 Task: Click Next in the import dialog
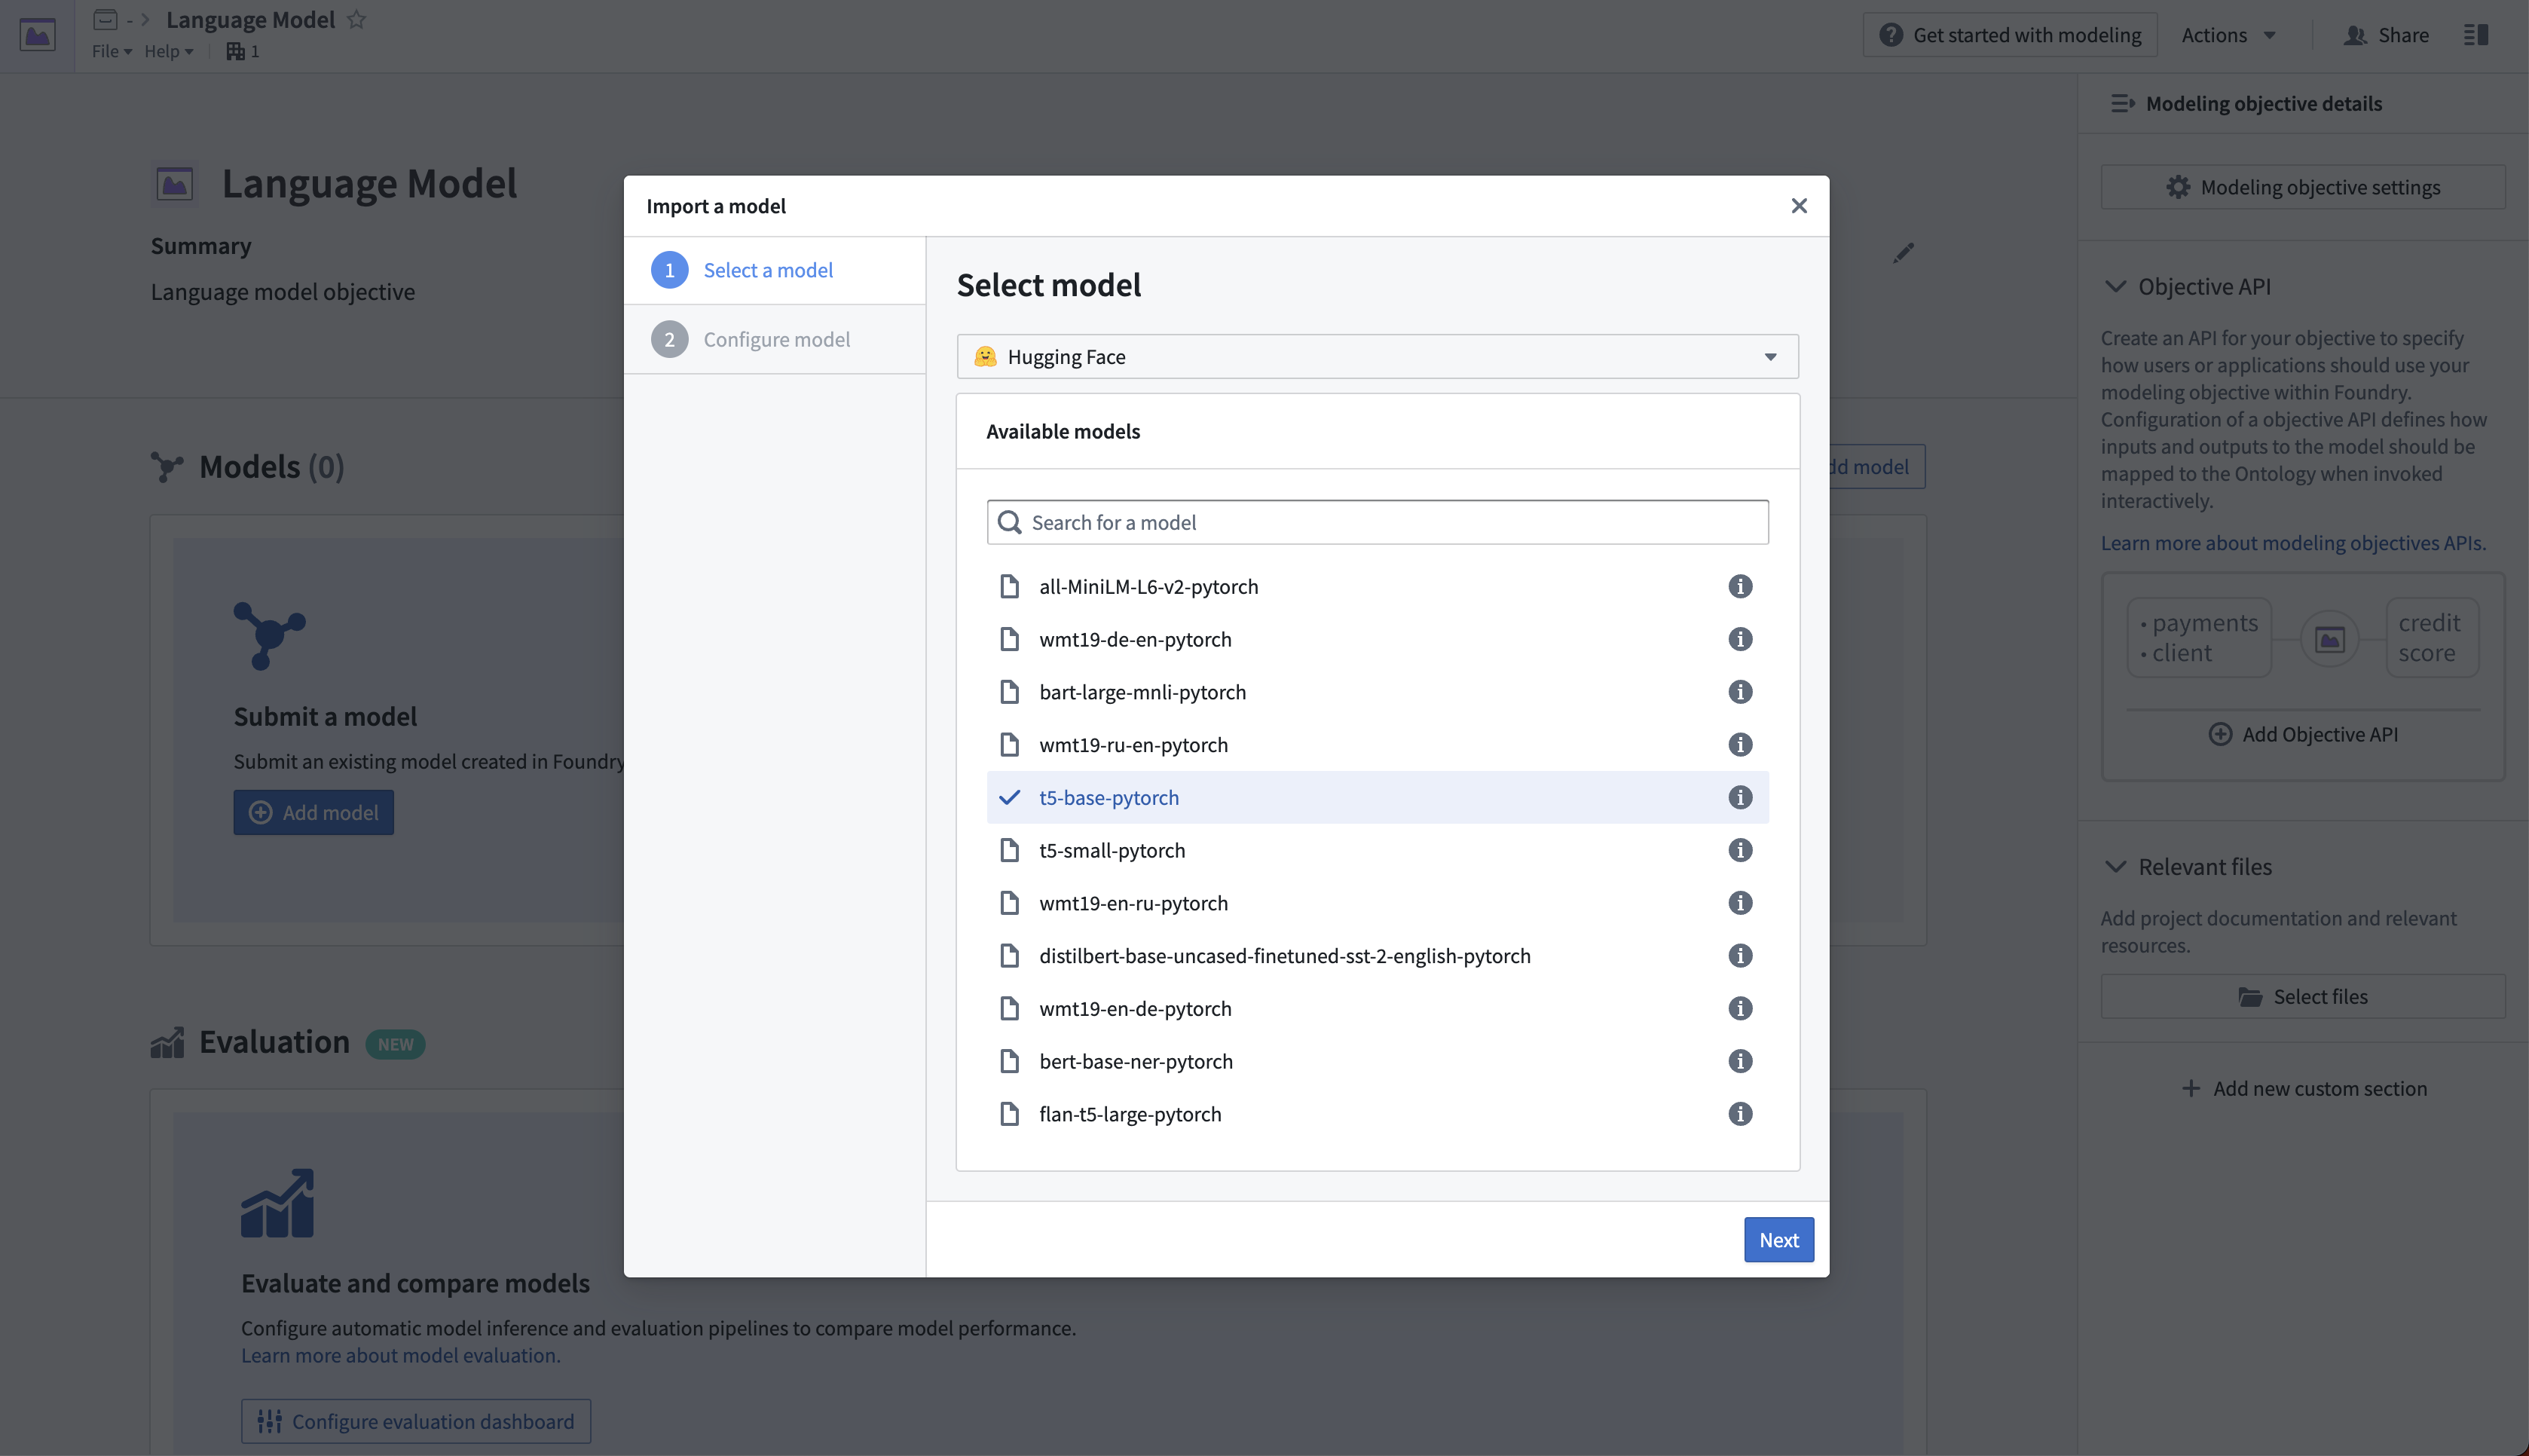click(1778, 1240)
